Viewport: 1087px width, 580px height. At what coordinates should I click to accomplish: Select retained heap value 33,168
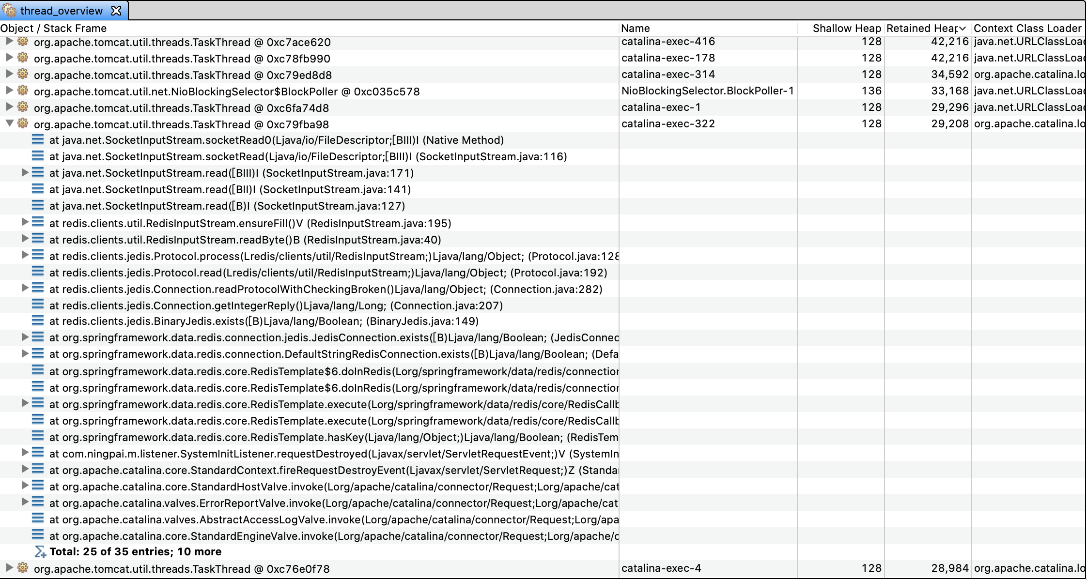(949, 91)
